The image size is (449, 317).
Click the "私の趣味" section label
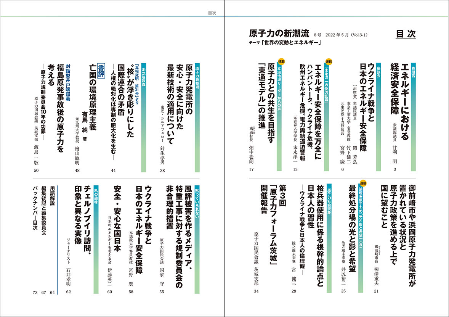click(x=96, y=196)
